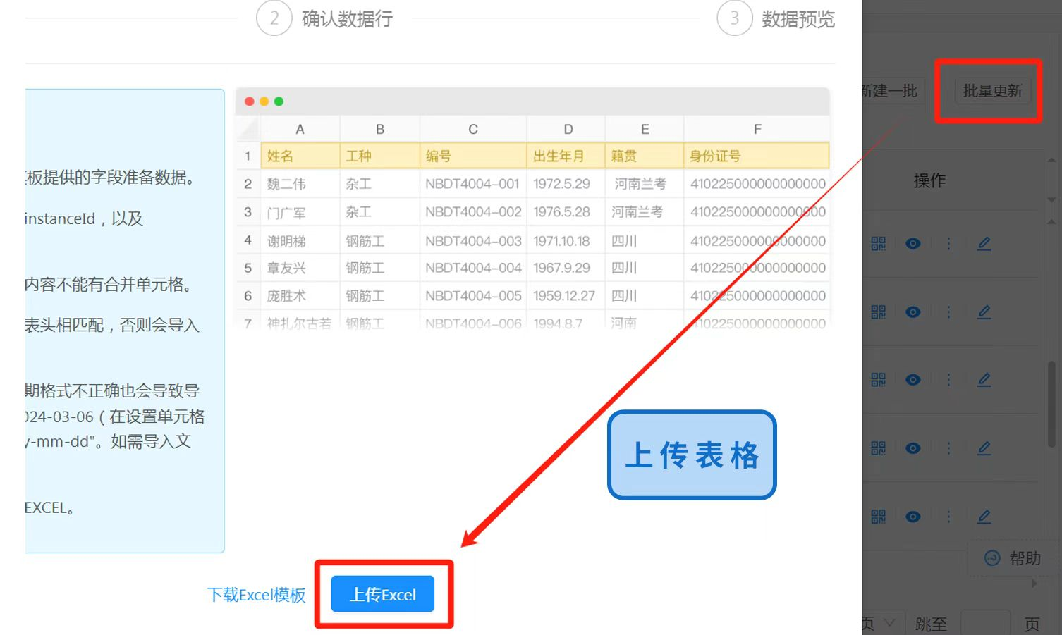Image resolution: width=1062 pixels, height=635 pixels.
Task: Click the eye icon in the third row
Action: point(913,379)
